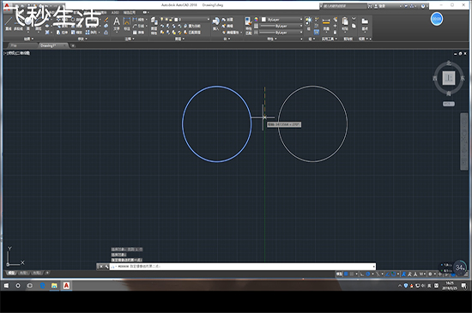Switch to the Model (模型) layout tab
This screenshot has width=472, height=313.
pos(11,273)
